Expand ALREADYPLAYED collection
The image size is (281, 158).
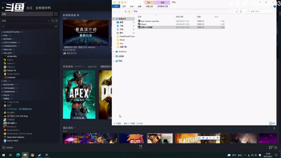[2, 32]
